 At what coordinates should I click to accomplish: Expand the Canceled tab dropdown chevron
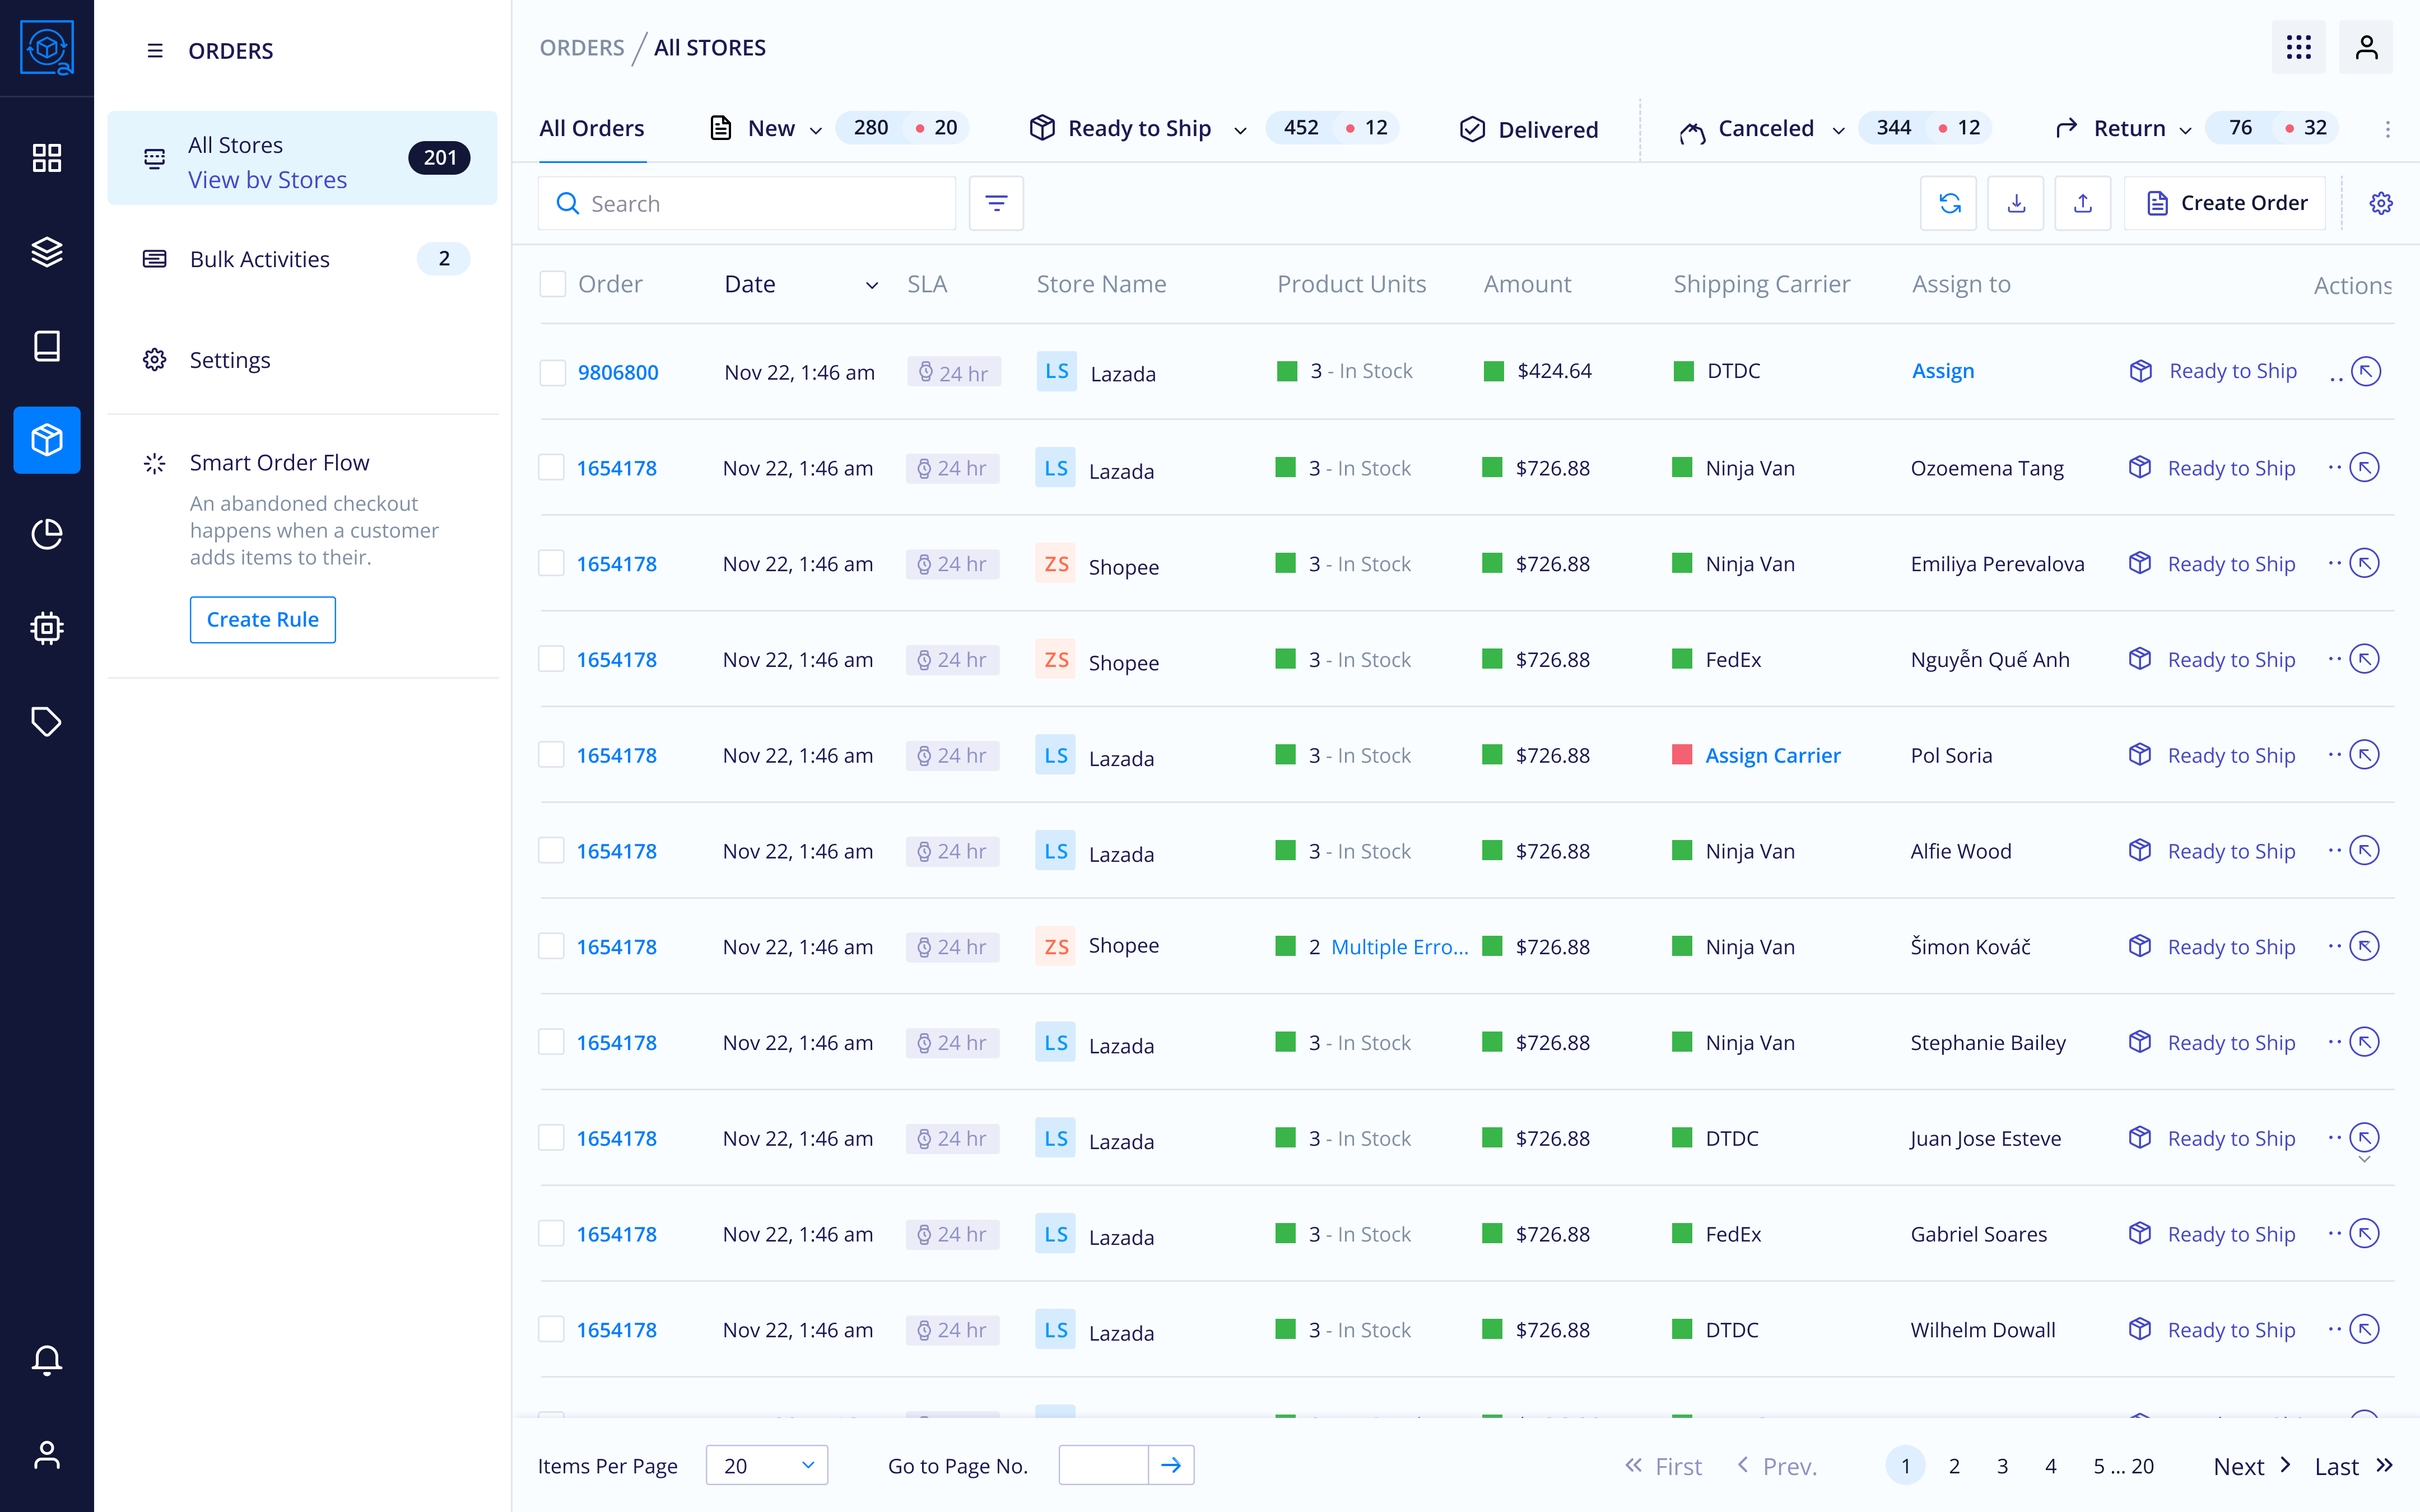pos(1838,130)
